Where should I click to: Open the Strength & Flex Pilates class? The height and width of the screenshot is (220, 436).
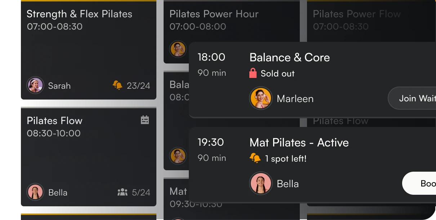click(79, 14)
